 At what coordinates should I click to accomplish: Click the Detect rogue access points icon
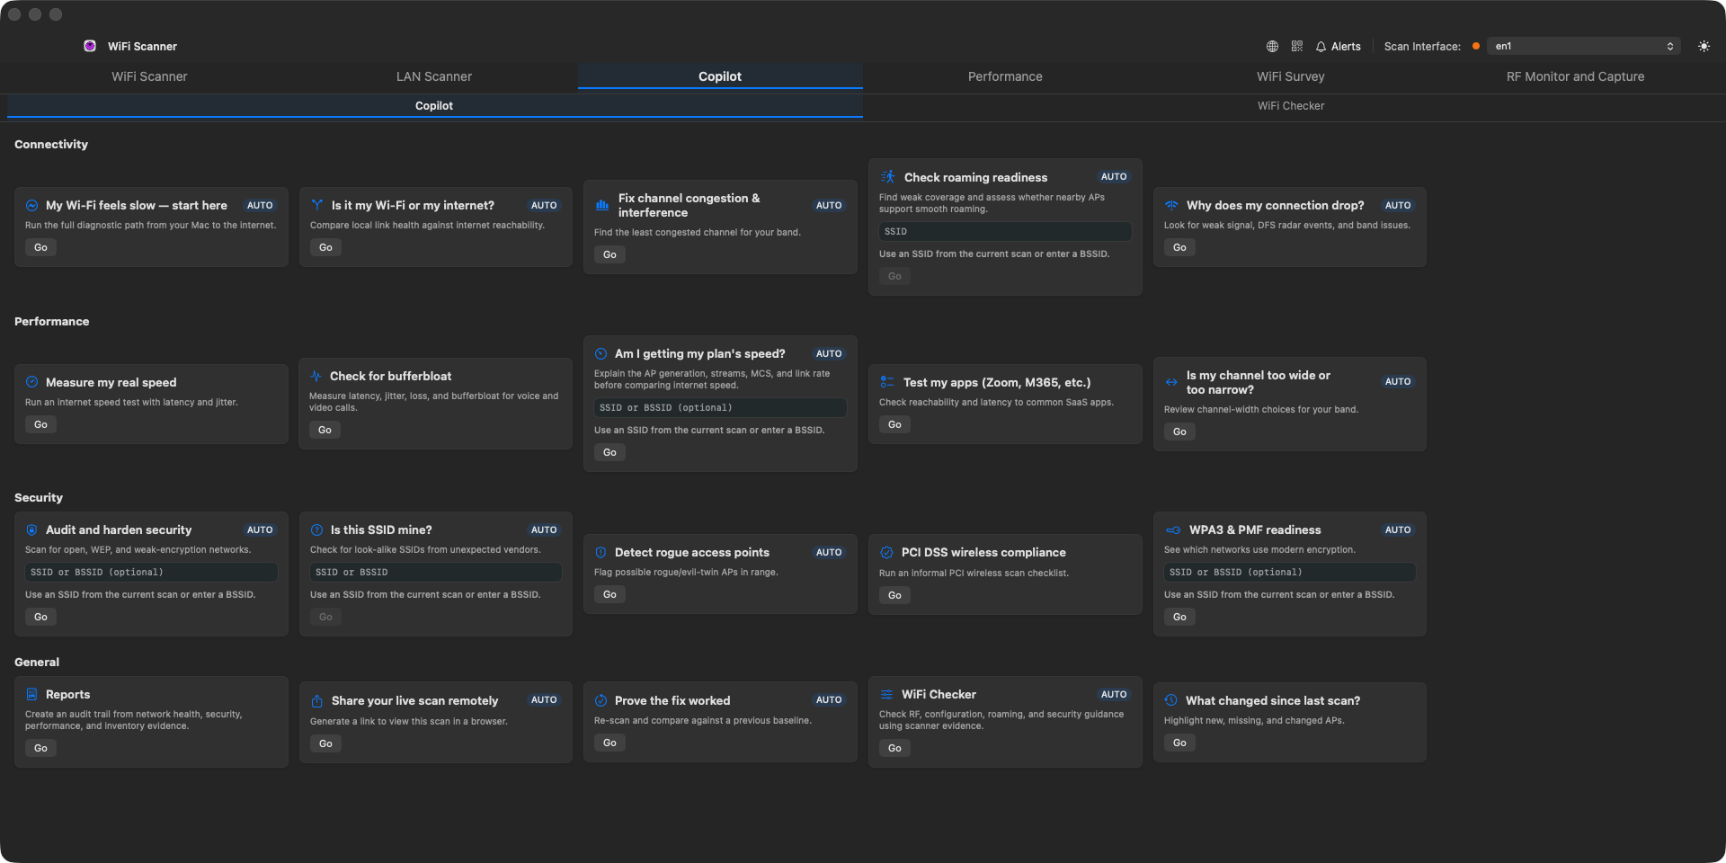click(x=601, y=552)
